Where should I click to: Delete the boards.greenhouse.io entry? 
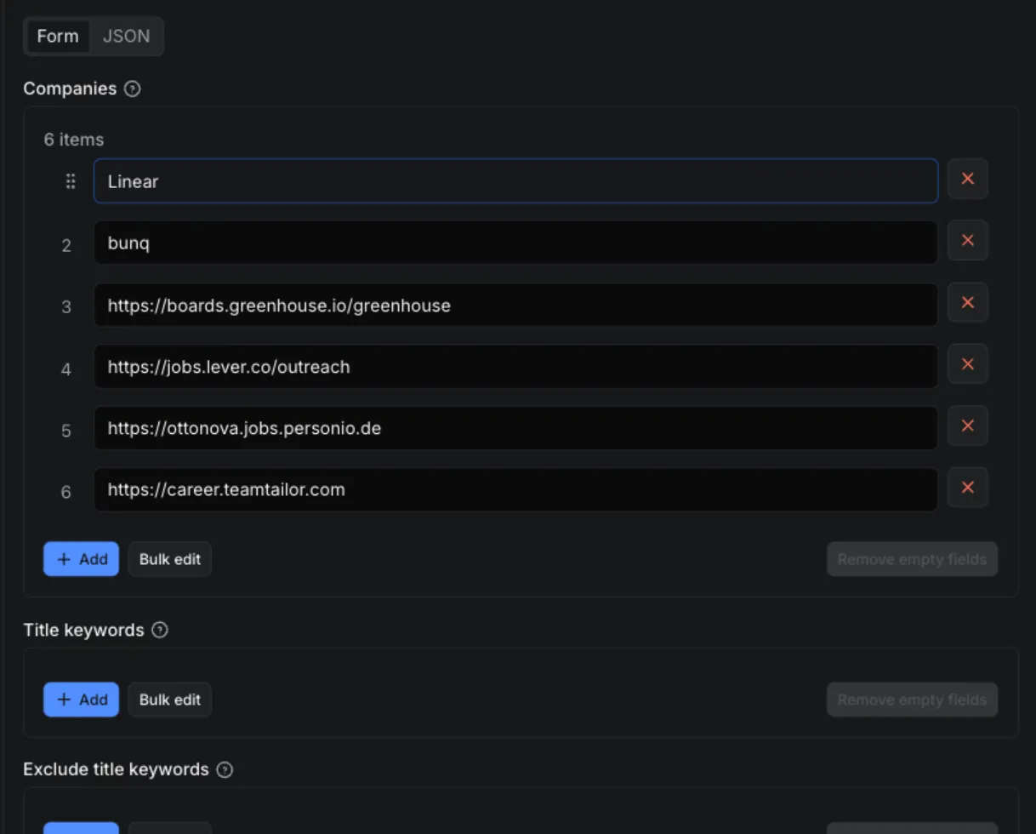(x=967, y=302)
